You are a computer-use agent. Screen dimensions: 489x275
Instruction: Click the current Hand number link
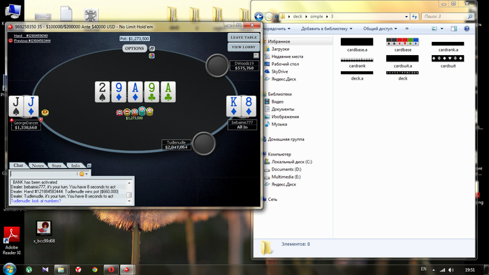click(31, 36)
